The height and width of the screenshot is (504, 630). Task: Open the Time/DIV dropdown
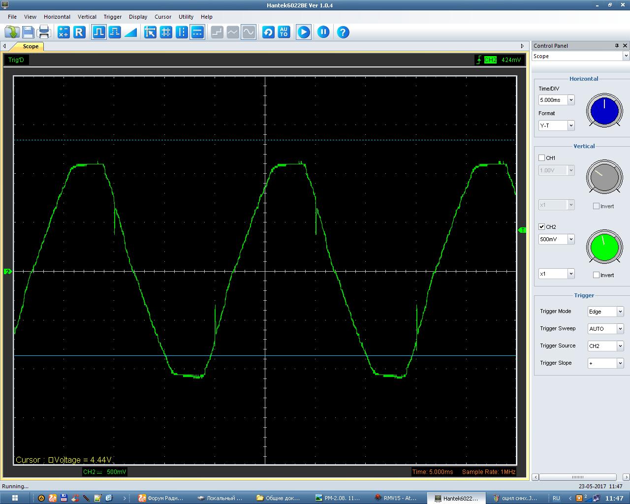click(x=571, y=100)
